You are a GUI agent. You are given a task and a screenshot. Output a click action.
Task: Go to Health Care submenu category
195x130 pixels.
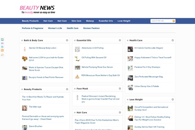tap(72, 28)
